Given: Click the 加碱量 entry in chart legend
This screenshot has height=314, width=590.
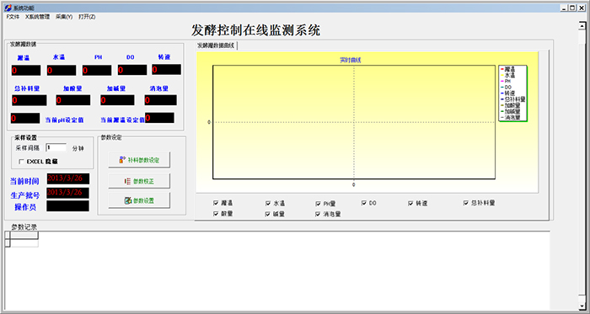Looking at the screenshot, I should coord(511,112).
